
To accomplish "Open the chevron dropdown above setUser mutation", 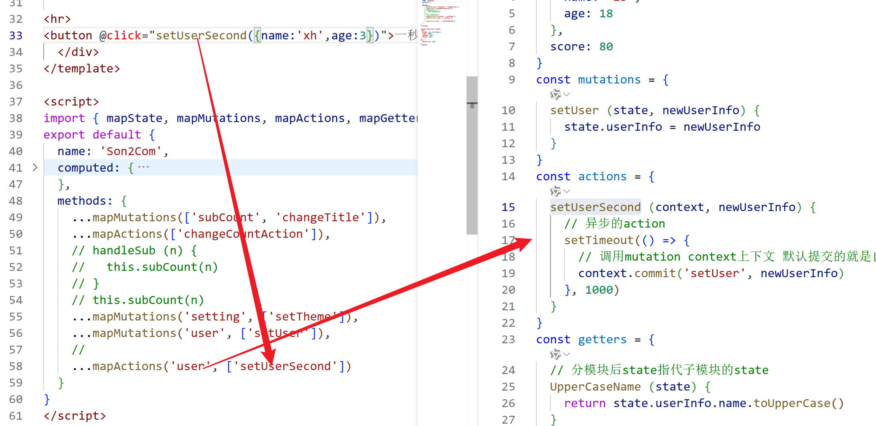I will pyautogui.click(x=567, y=94).
